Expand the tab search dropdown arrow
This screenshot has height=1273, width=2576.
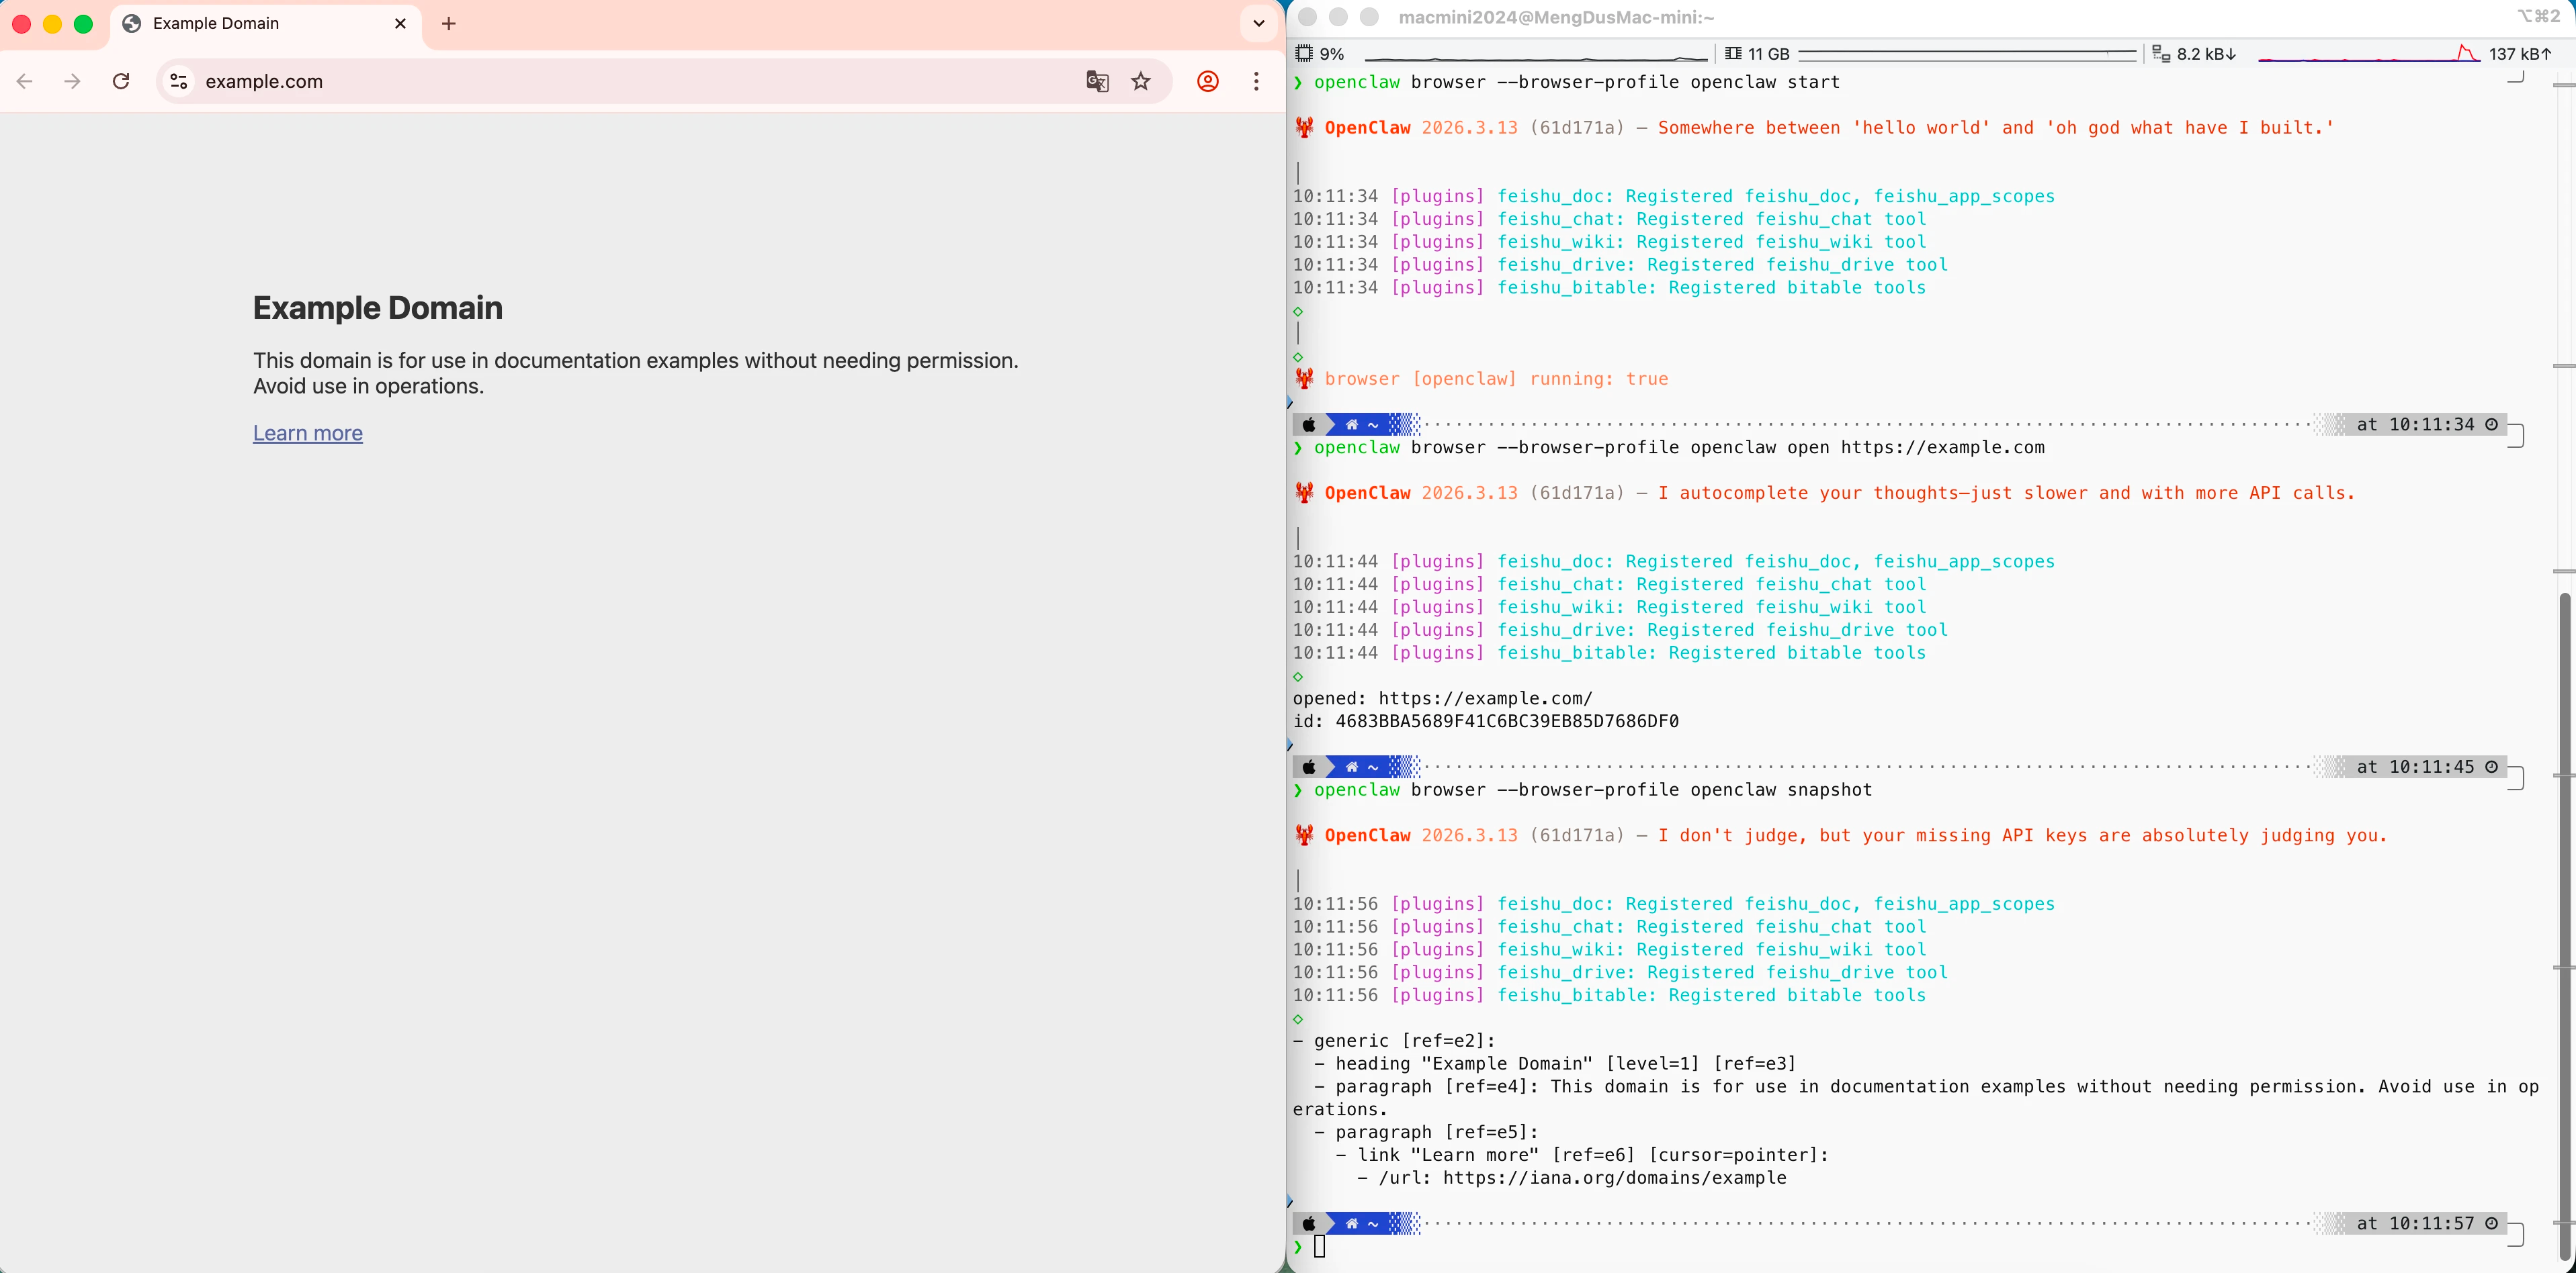click(x=1259, y=23)
